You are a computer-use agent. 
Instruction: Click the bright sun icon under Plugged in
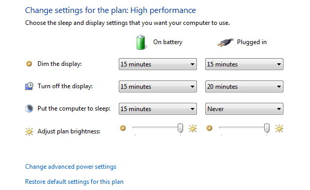point(279,128)
